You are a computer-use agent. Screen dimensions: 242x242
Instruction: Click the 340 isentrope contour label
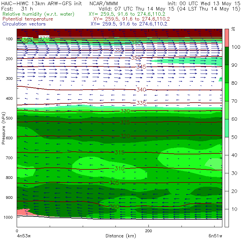[141, 90]
